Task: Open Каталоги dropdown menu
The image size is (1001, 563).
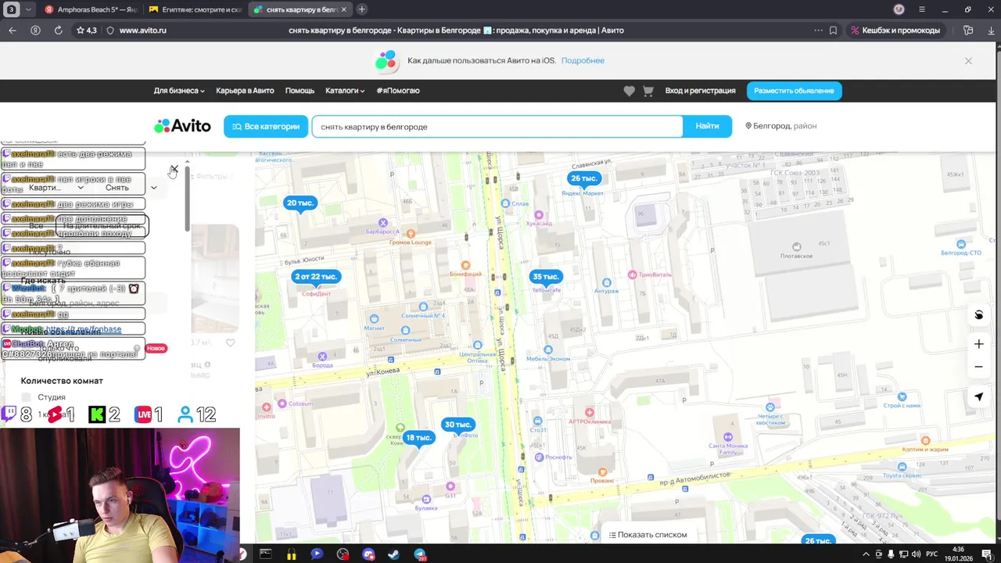Action: point(345,91)
